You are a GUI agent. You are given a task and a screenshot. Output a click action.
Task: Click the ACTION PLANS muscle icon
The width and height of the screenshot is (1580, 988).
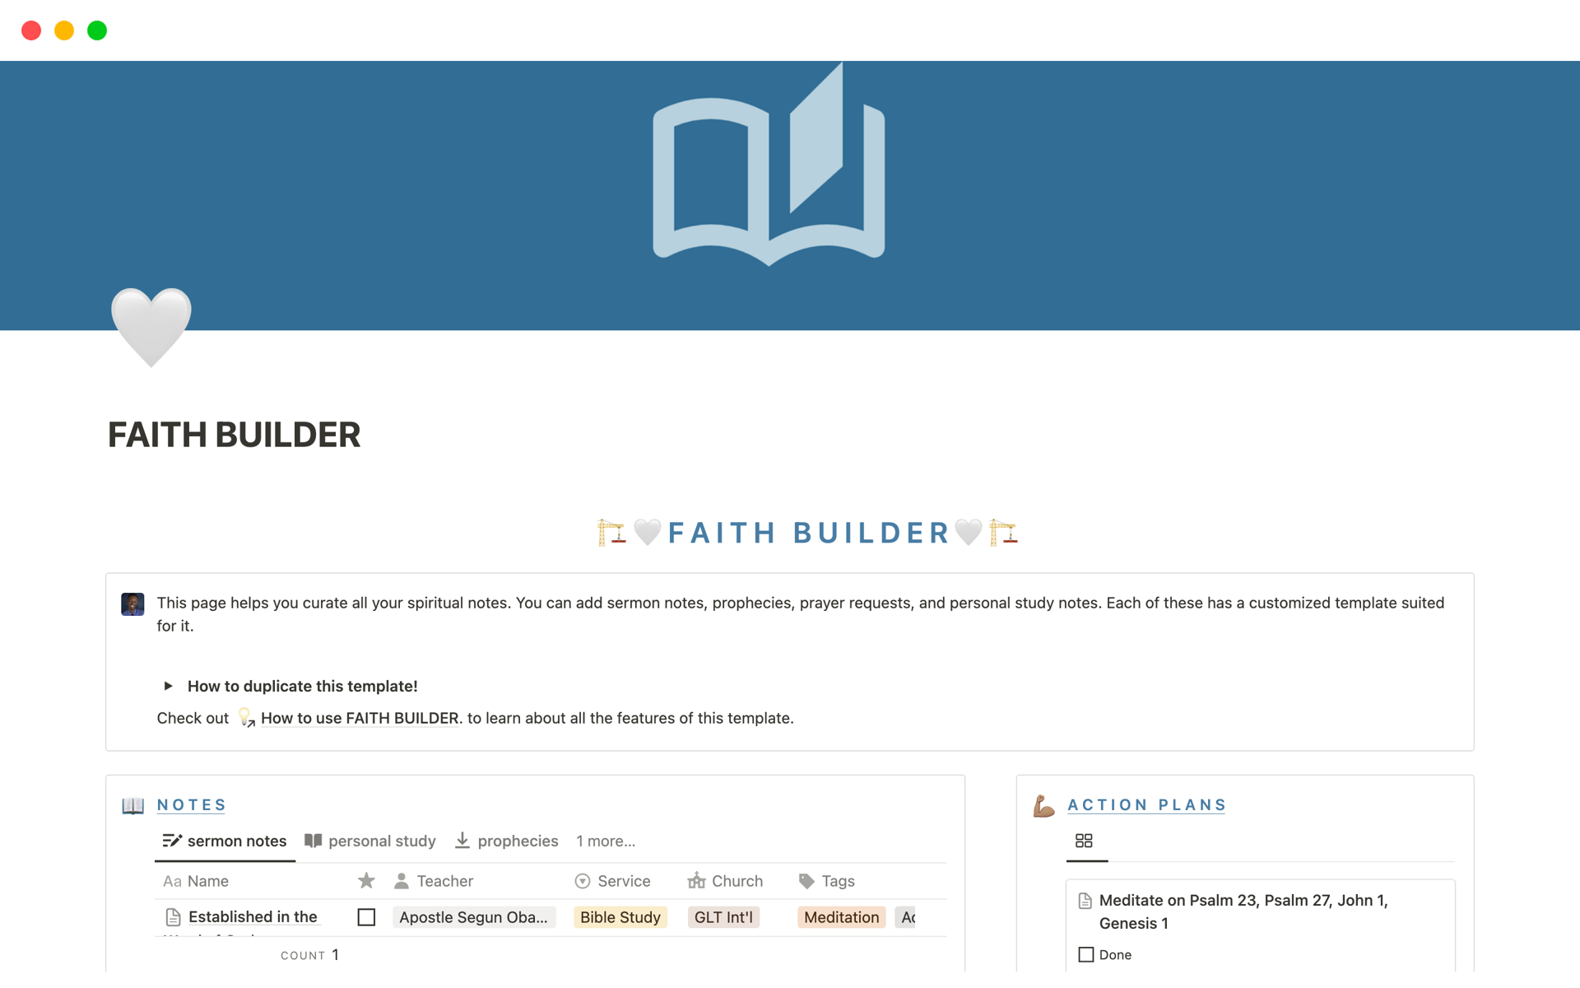coord(1043,804)
